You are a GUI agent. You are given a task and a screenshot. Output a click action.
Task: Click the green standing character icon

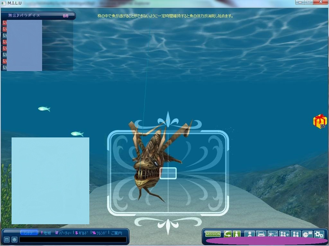237,234
